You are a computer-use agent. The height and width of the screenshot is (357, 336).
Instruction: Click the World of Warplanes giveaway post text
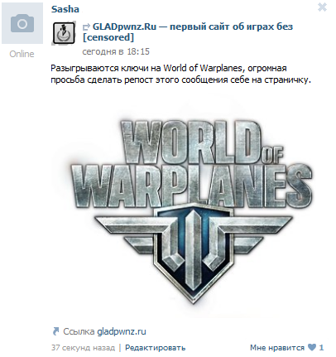coord(181,74)
